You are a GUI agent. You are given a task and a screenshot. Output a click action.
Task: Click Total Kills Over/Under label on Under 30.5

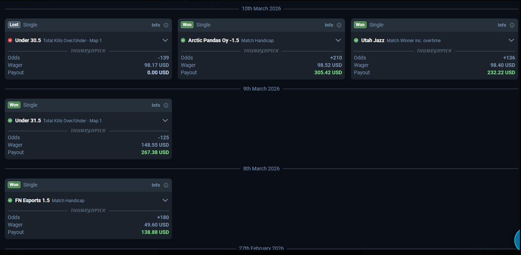[73, 41]
